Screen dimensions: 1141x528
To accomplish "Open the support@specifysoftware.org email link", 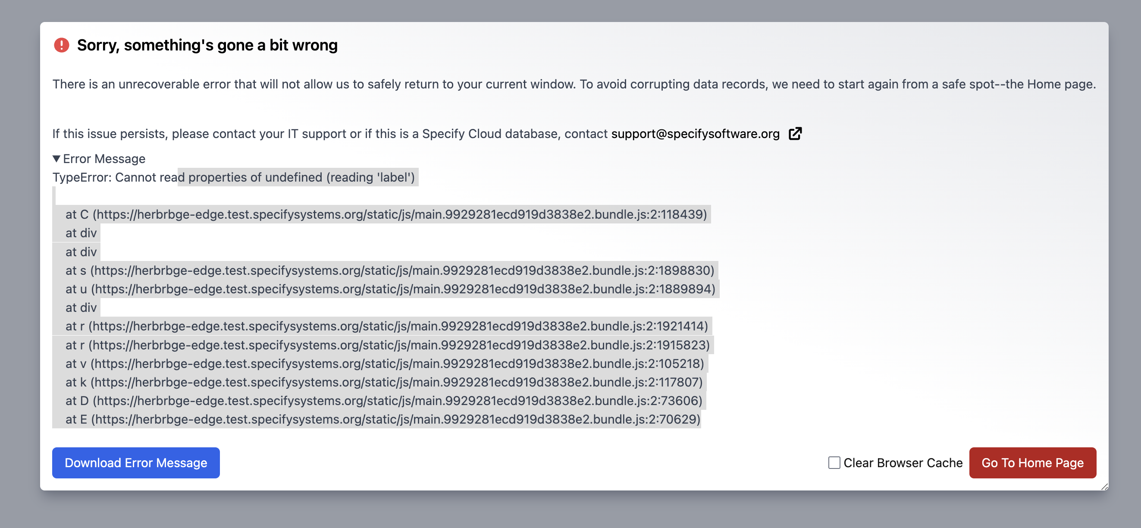I will coord(696,134).
